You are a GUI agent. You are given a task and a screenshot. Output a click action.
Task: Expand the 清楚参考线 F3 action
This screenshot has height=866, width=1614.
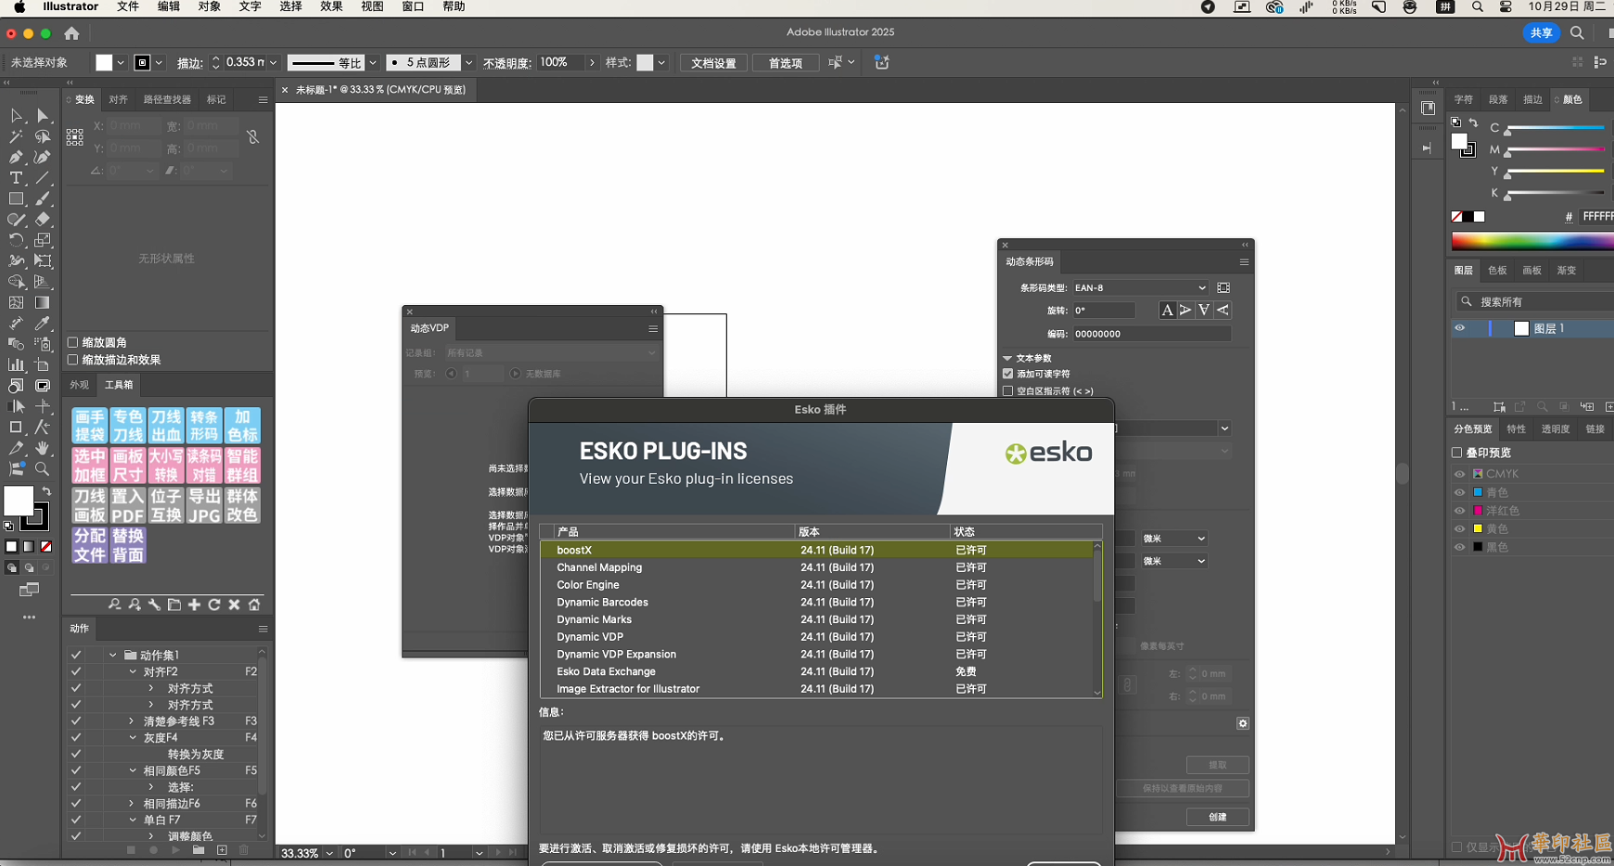coord(132,720)
